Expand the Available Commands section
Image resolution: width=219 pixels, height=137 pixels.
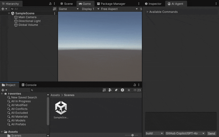click(148, 12)
